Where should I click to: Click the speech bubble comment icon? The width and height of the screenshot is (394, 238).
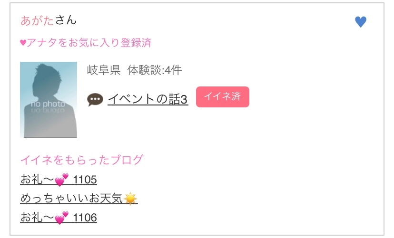[95, 99]
